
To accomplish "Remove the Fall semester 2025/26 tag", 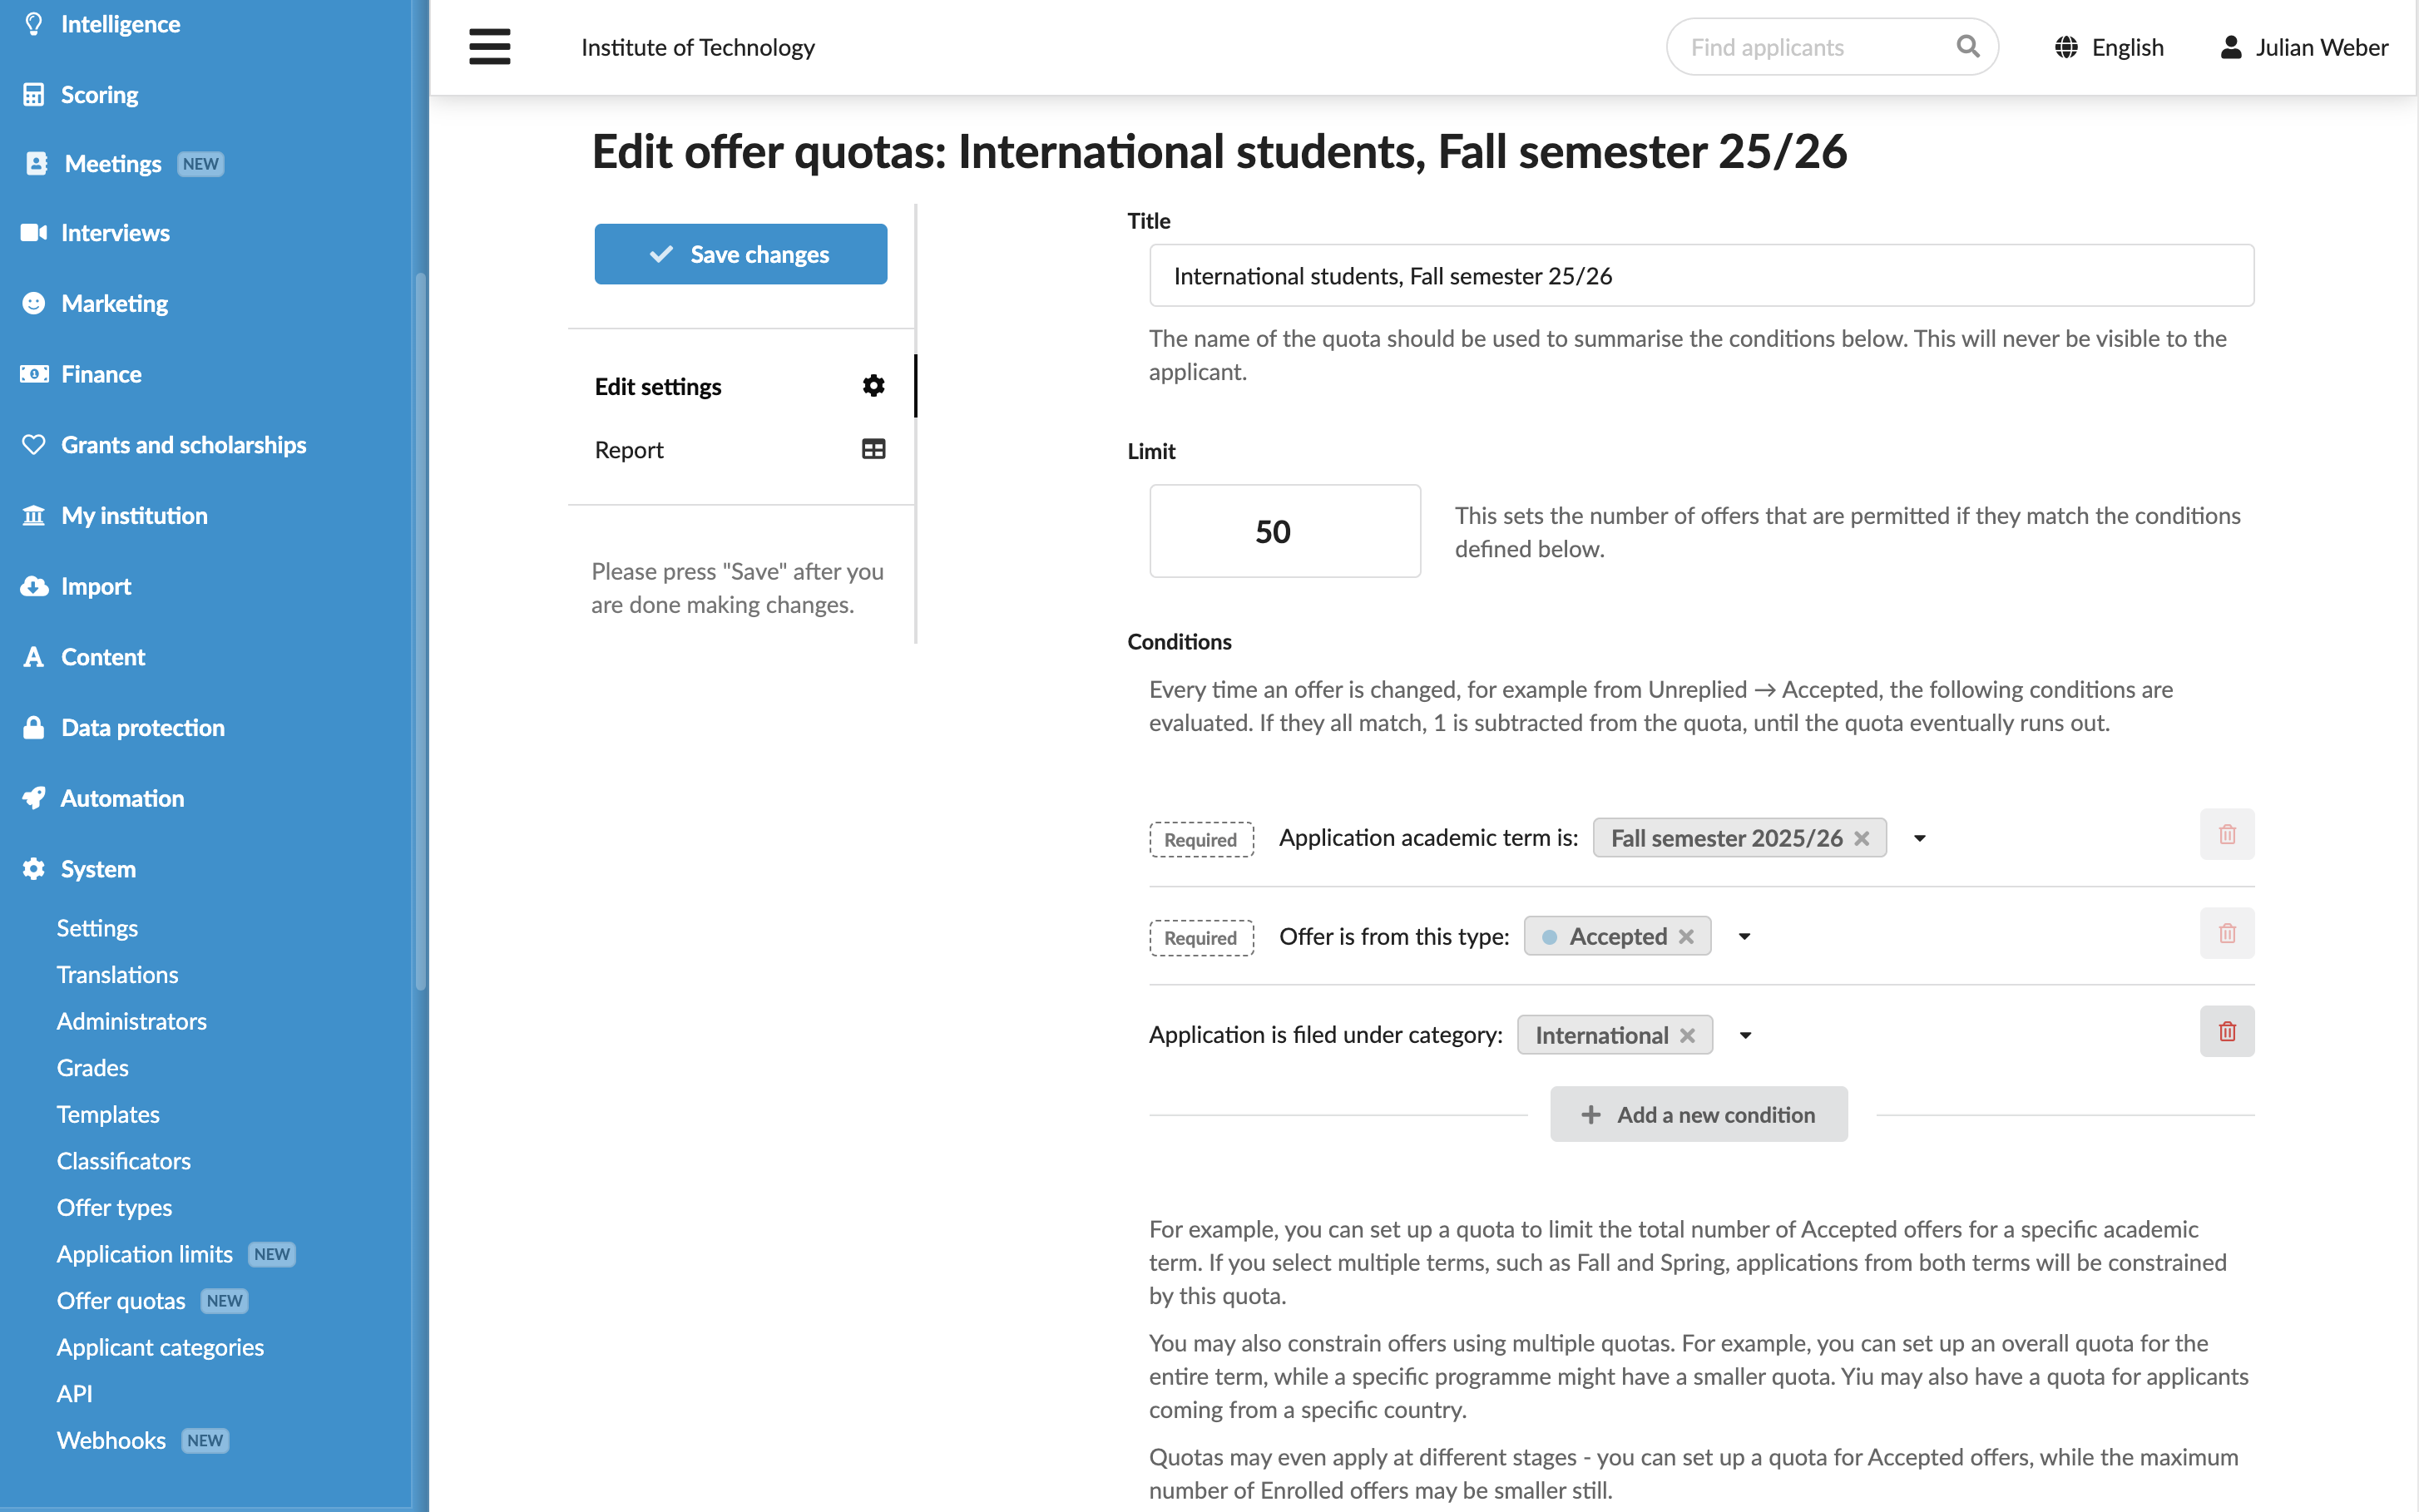I will [1861, 838].
